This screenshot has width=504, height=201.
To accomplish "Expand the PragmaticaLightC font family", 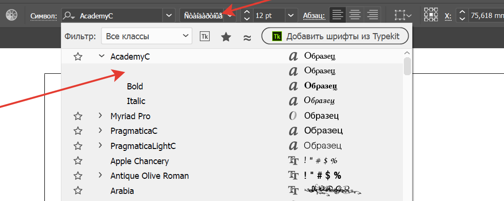I will tap(101, 145).
